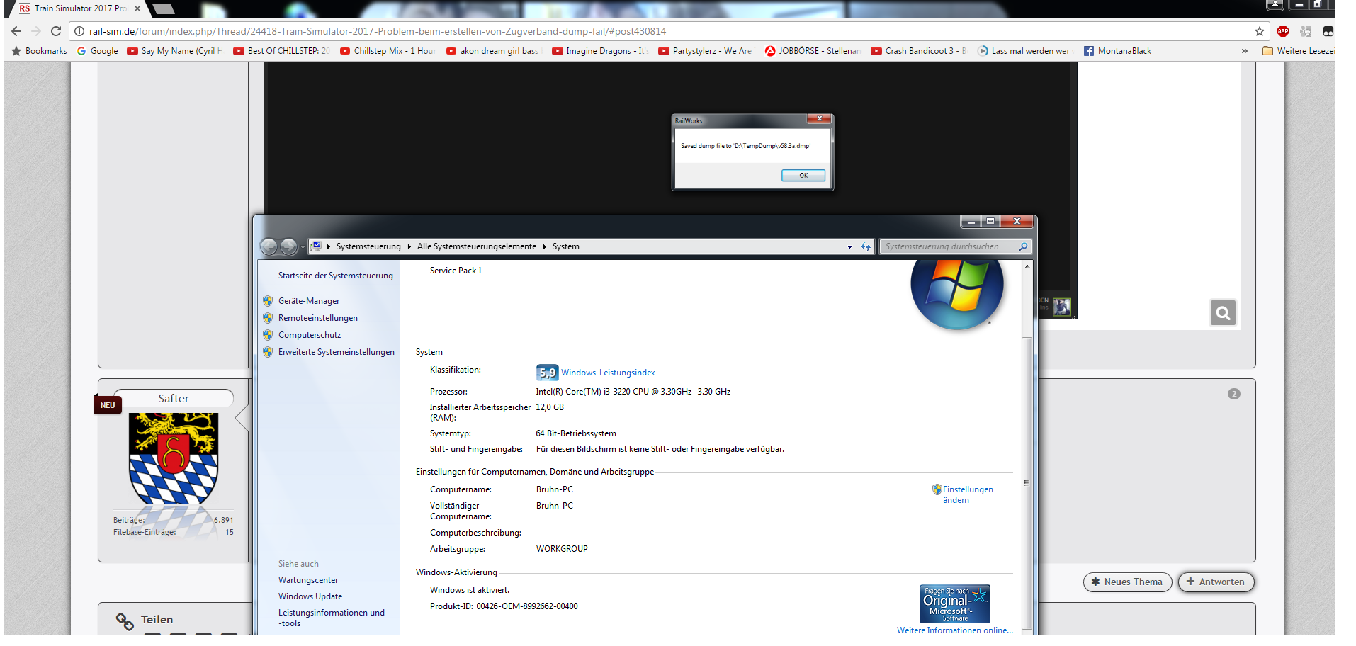Open 'Leistungsinformationen und -tools'
This screenshot has width=1356, height=646.
click(332, 618)
